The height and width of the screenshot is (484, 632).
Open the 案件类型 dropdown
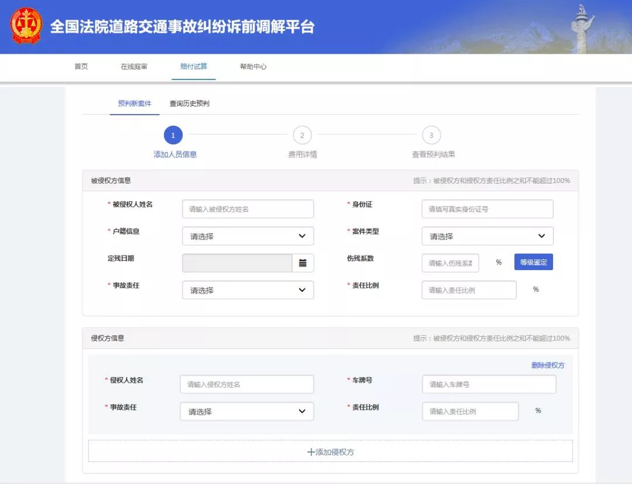click(487, 236)
